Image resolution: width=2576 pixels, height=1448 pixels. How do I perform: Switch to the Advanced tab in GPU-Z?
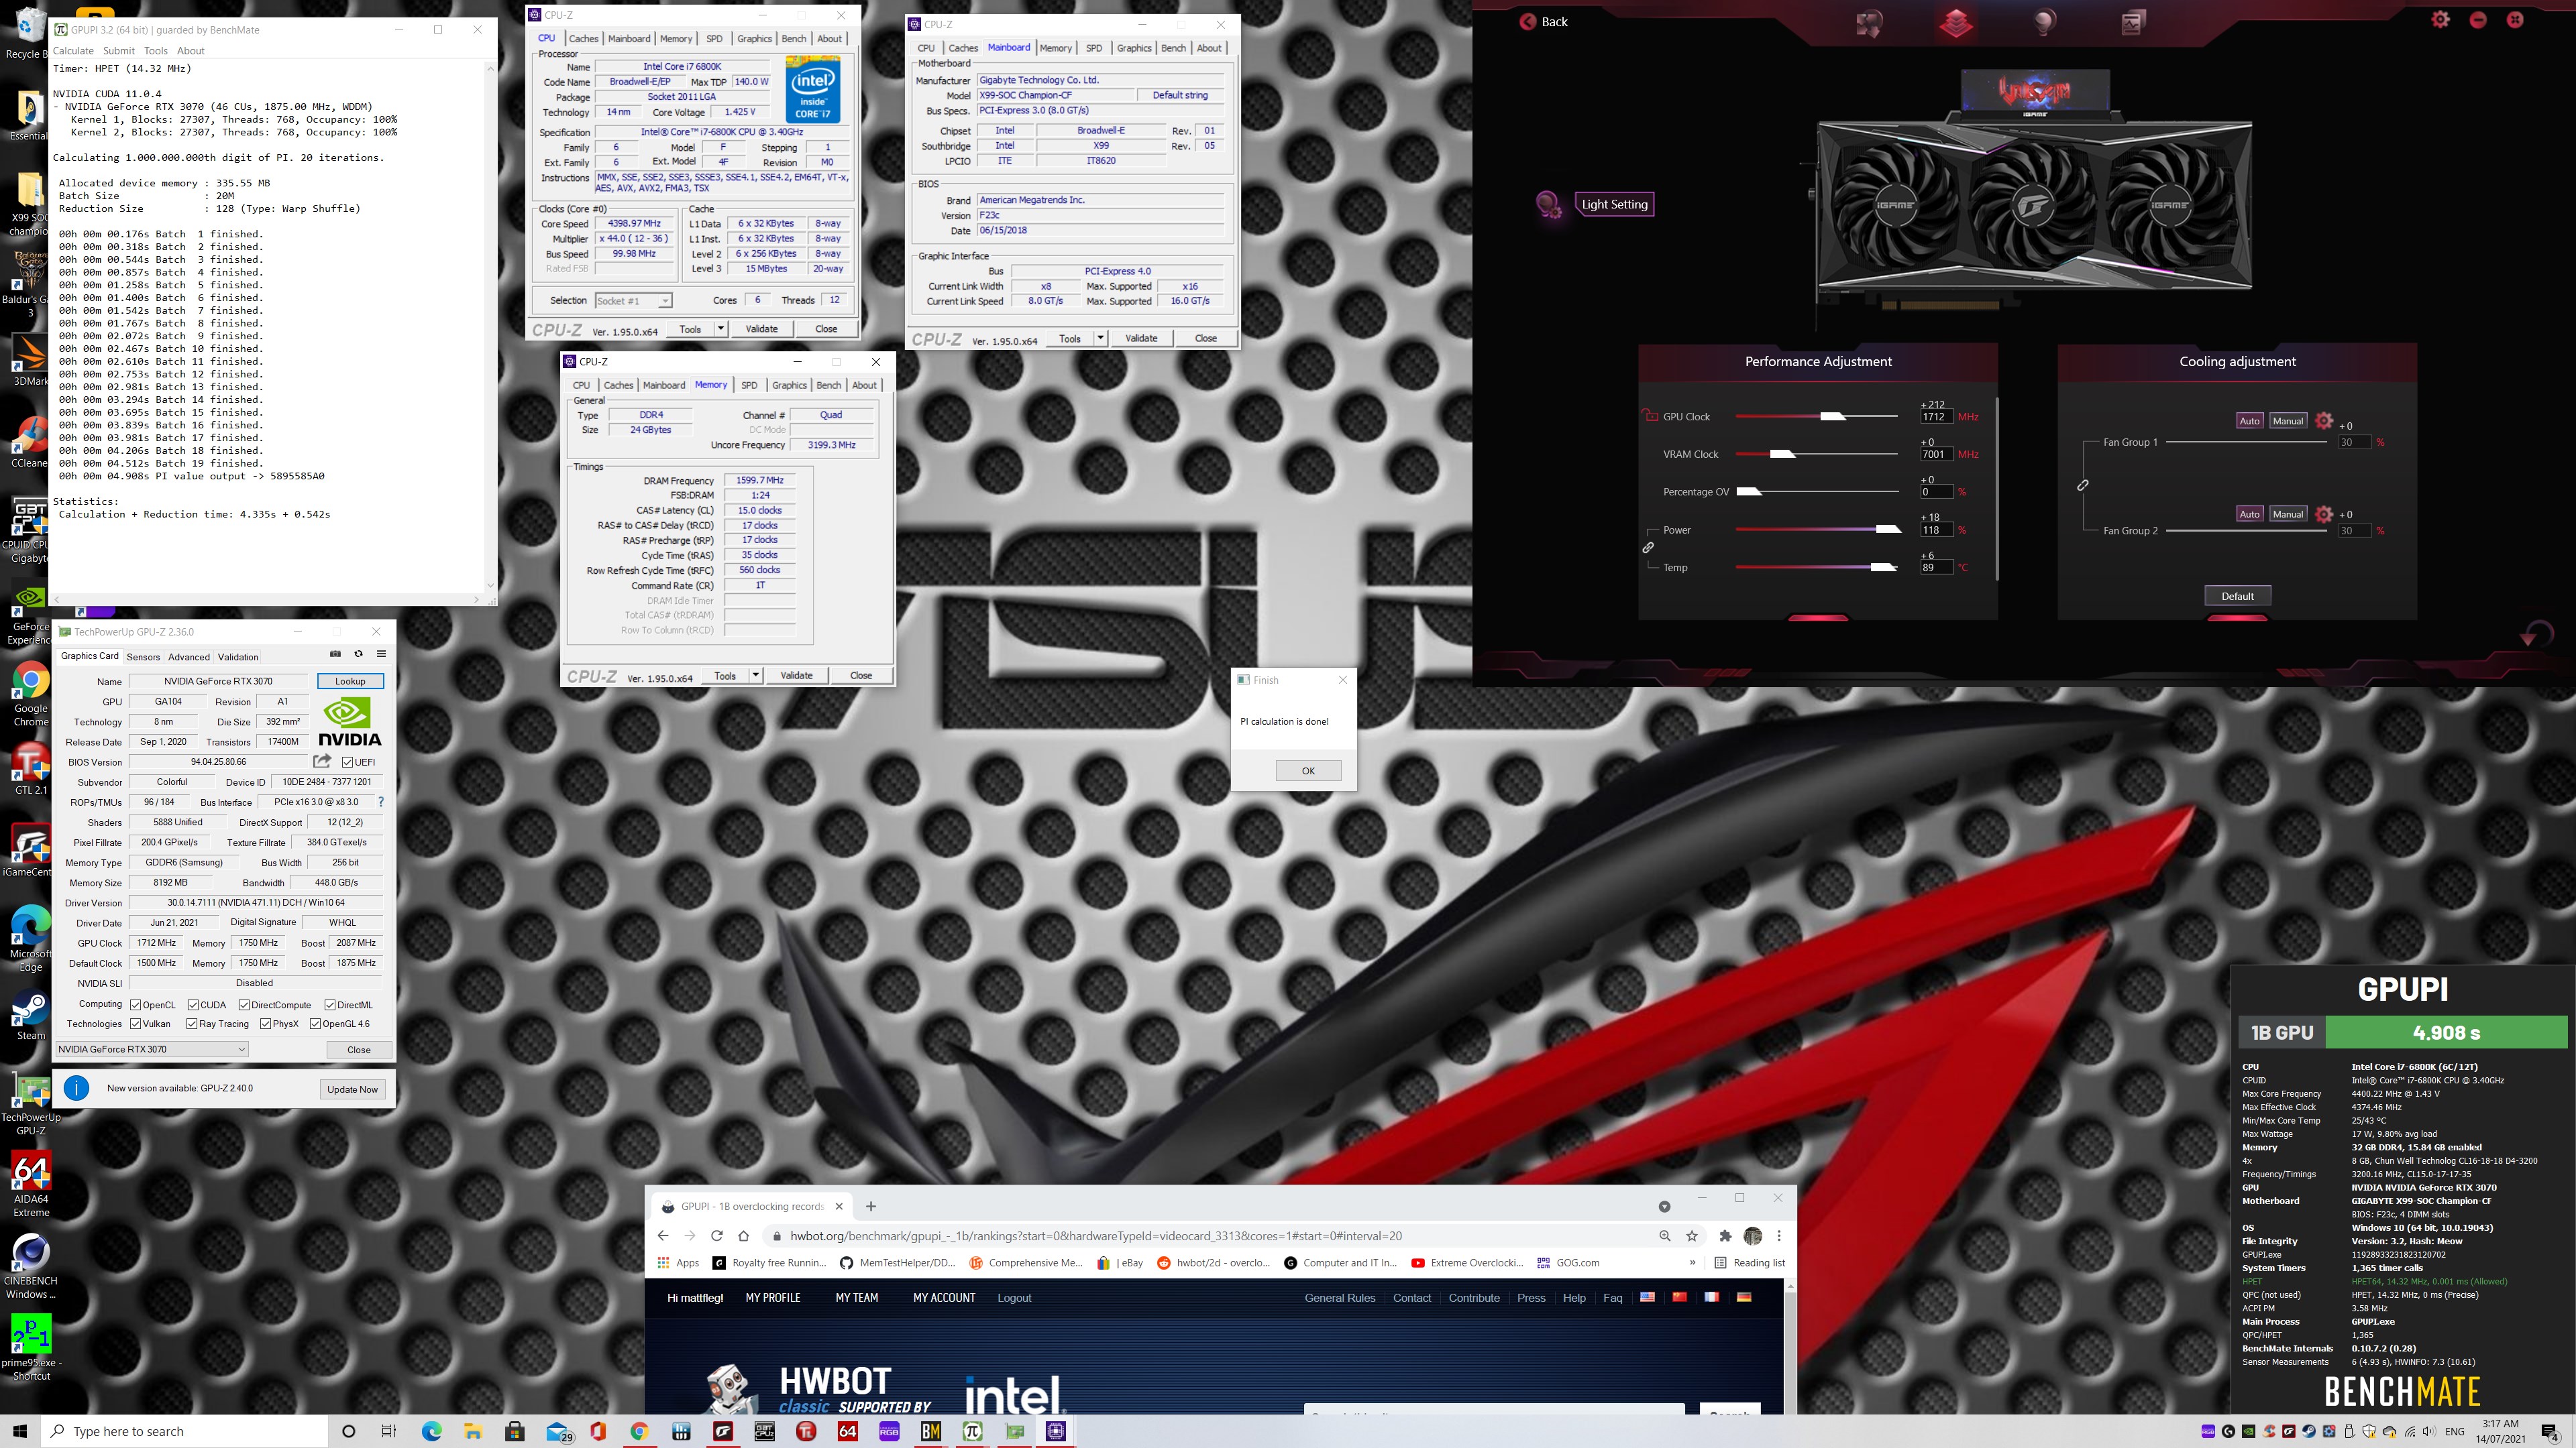pyautogui.click(x=189, y=656)
